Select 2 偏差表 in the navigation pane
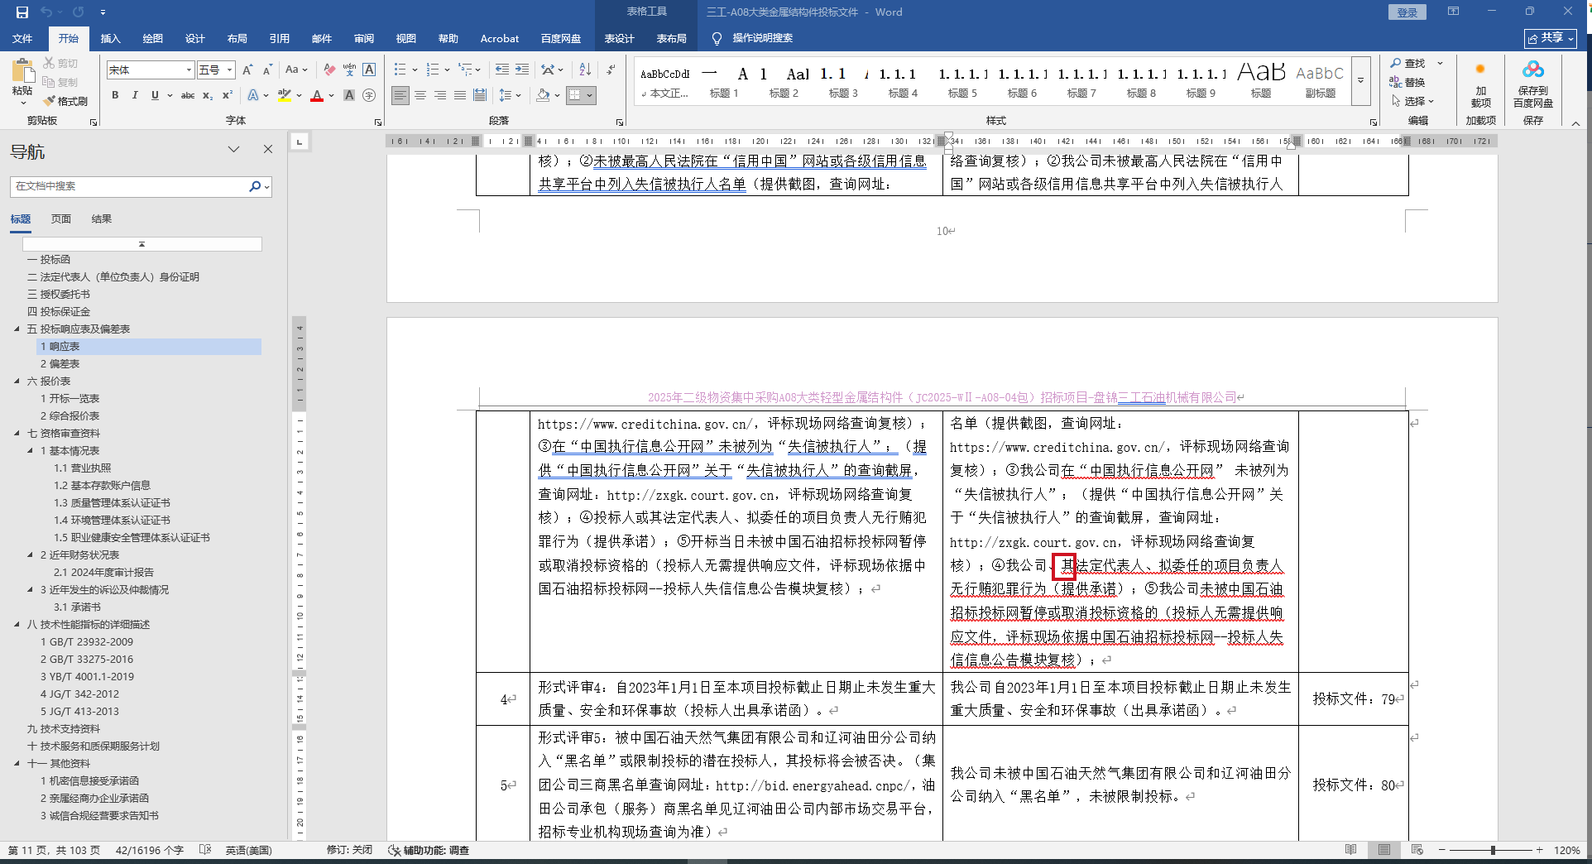1592x864 pixels. pos(60,364)
